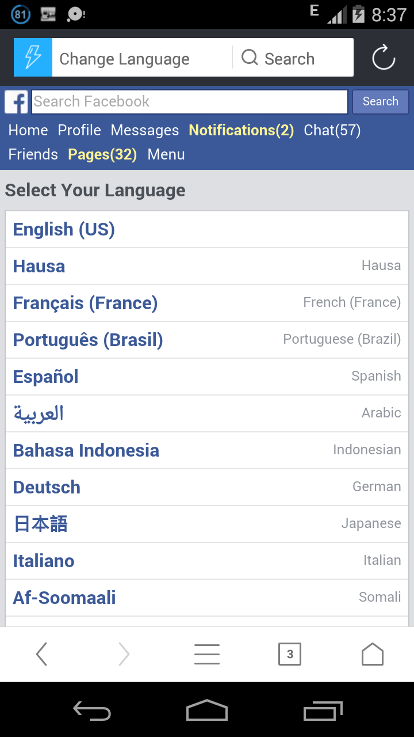414x737 pixels.
Task: Tap the lightning bolt speed mode icon
Action: coord(33,58)
